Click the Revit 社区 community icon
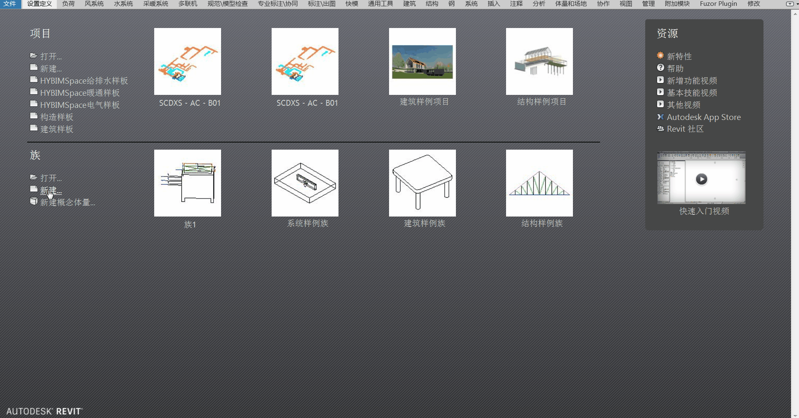The width and height of the screenshot is (799, 418). tap(660, 128)
